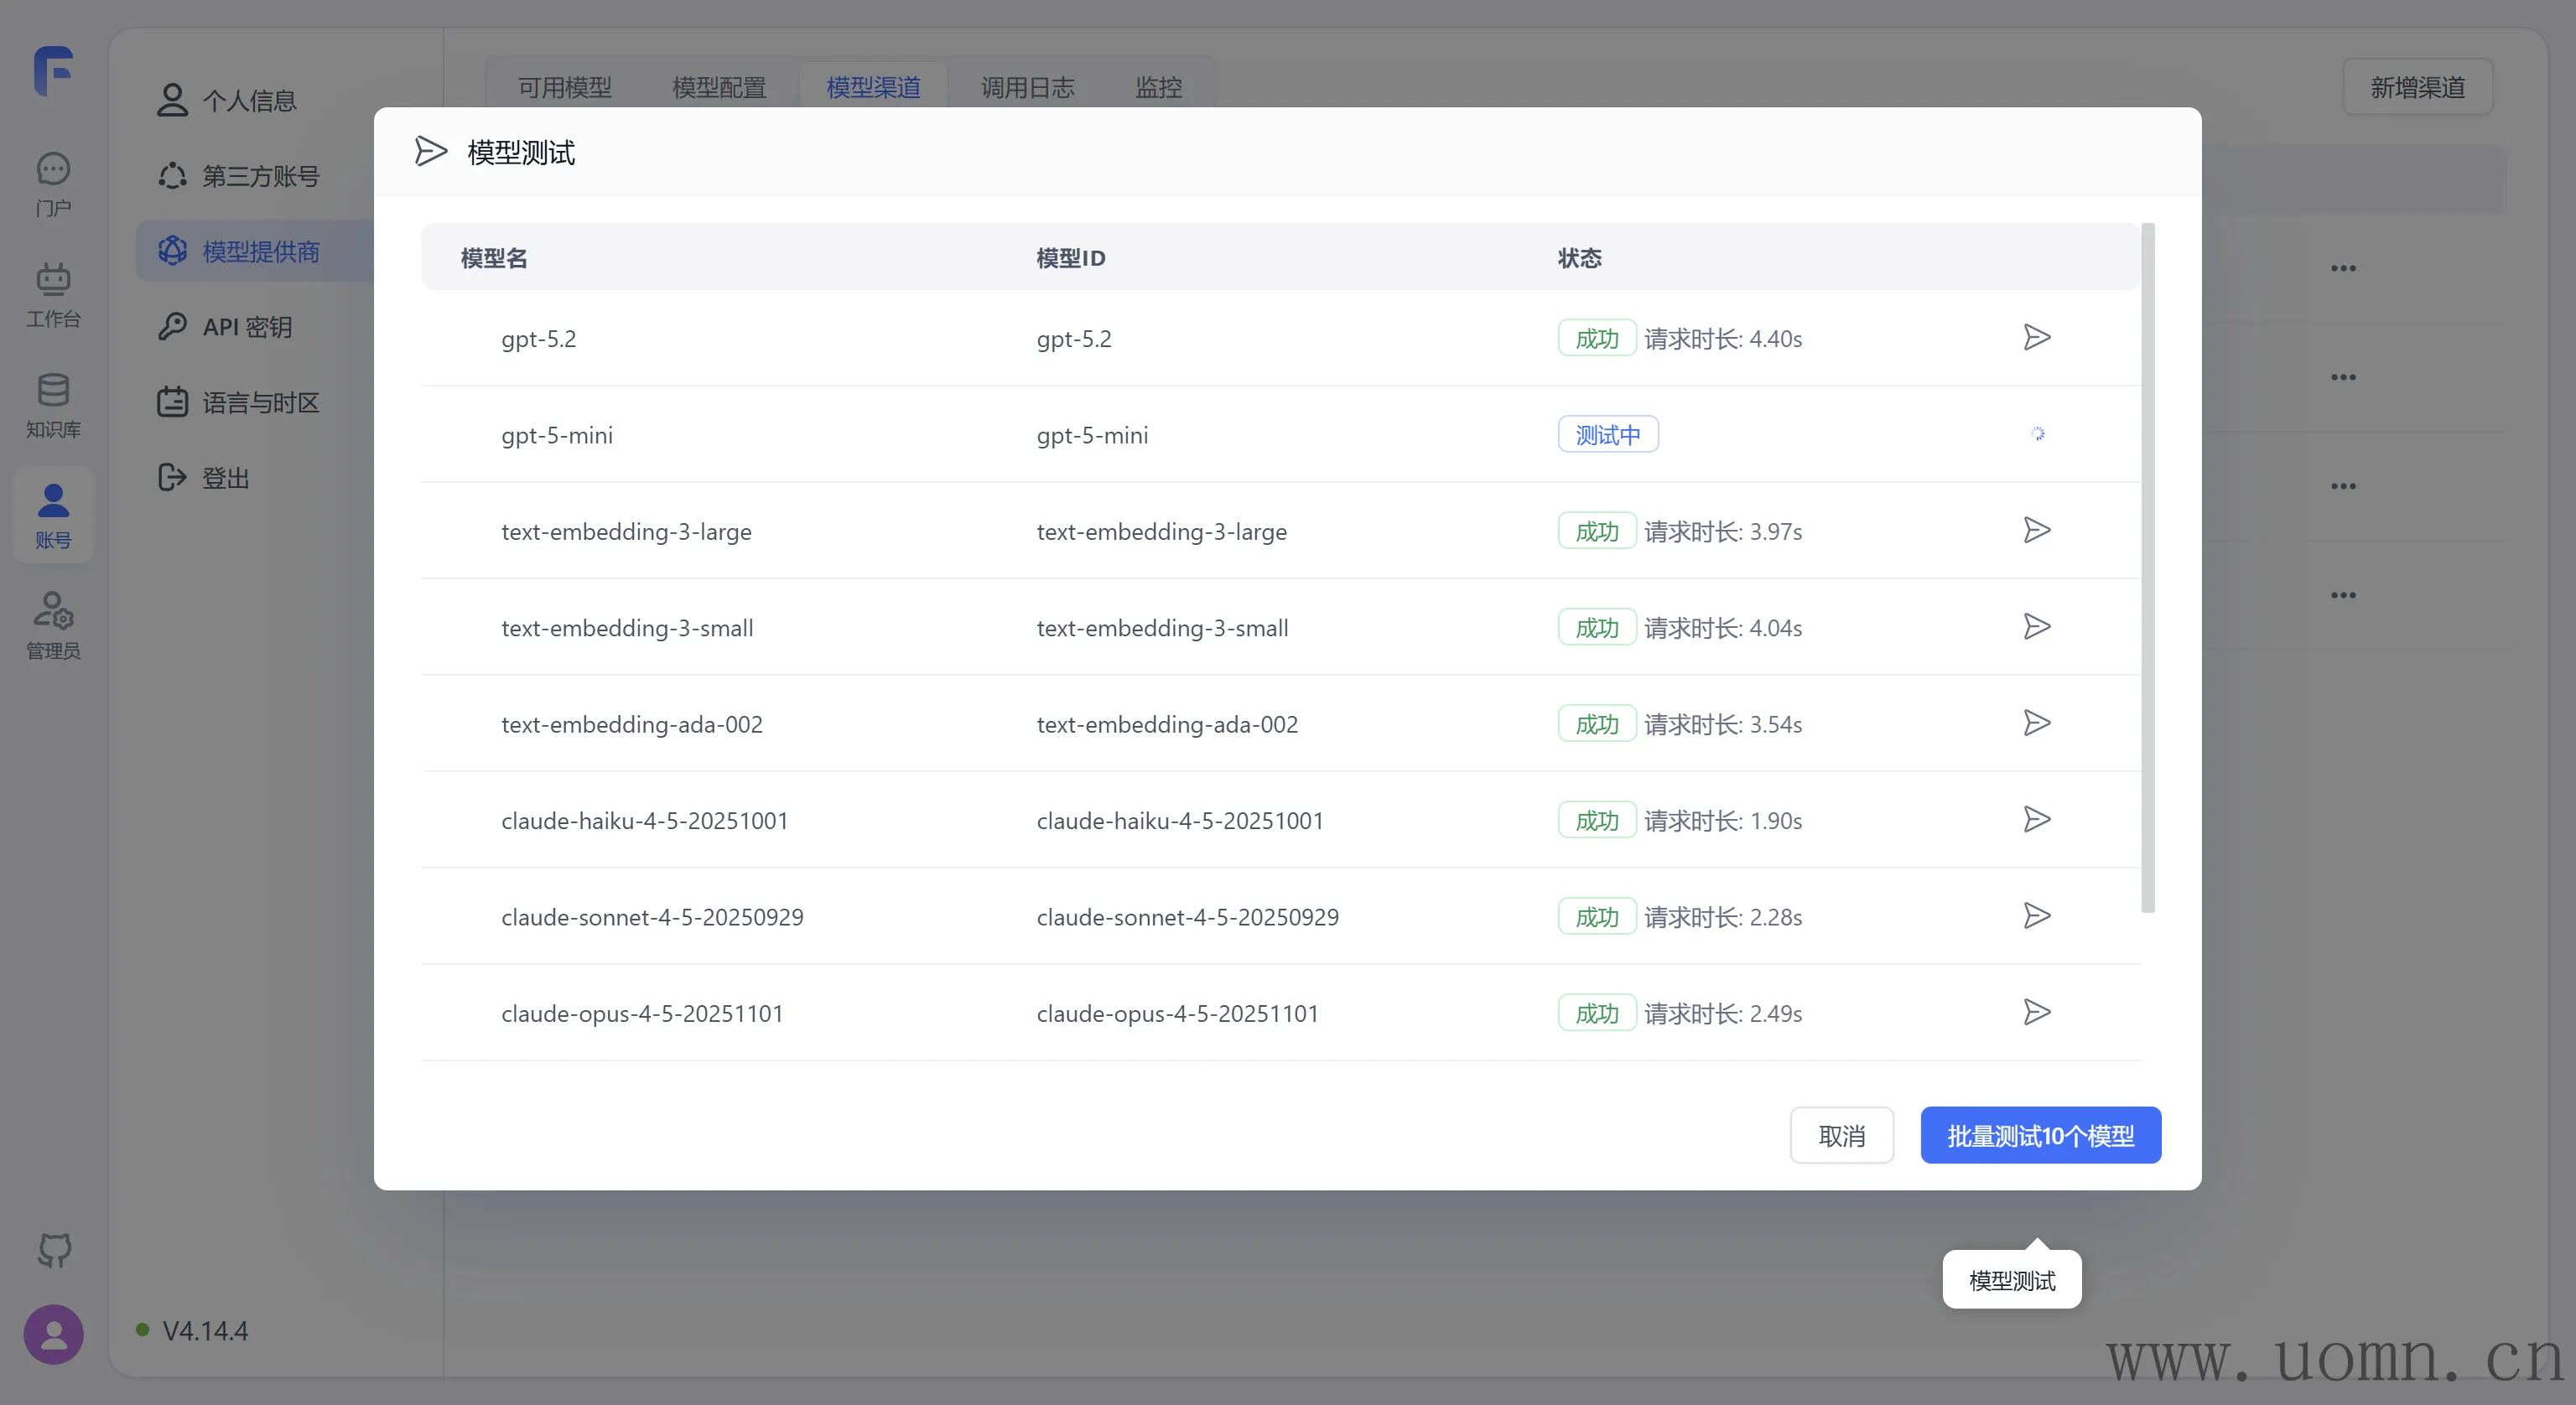Open 语言与时区 settings menu item
The width and height of the screenshot is (2576, 1405).
(260, 403)
